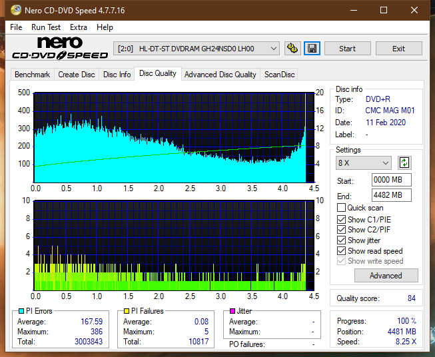
Task: Click the Nero CD-DVD Speed title bar icon
Action: coord(16,10)
